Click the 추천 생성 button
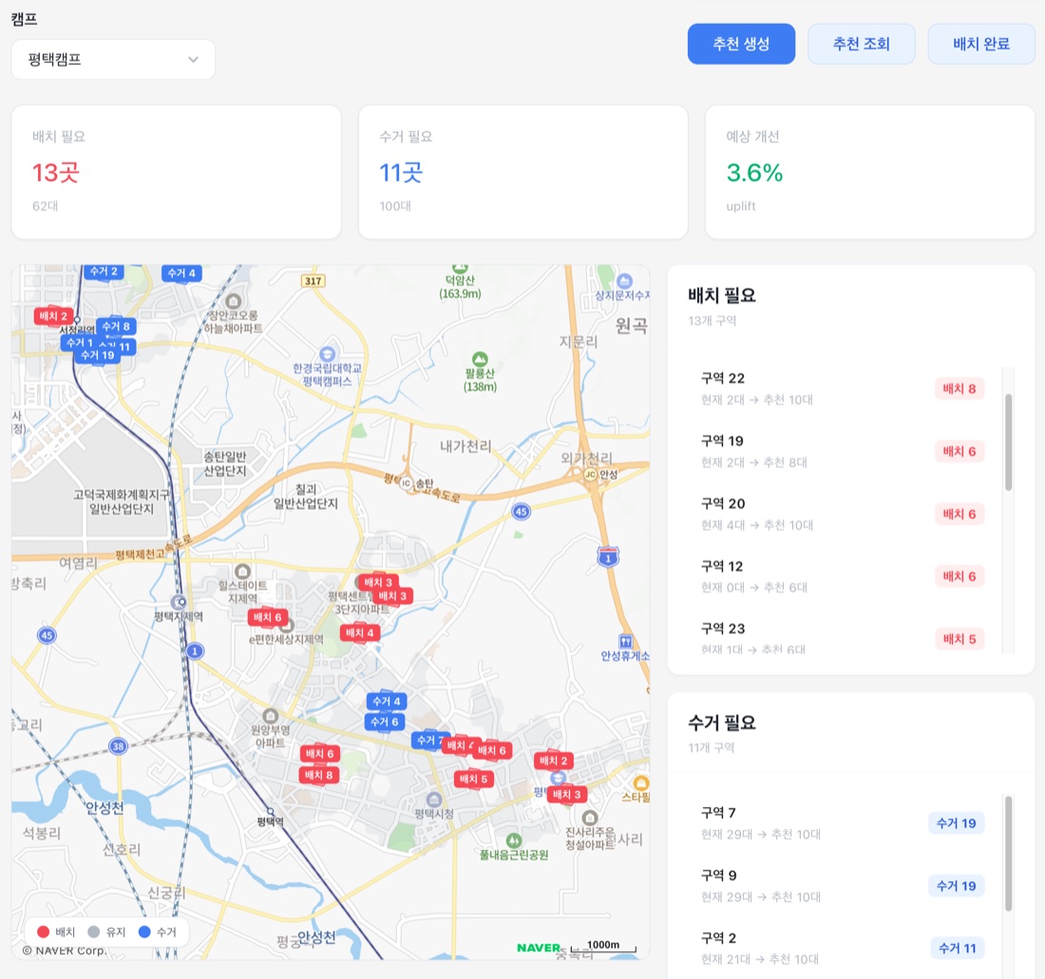The width and height of the screenshot is (1045, 979). click(741, 44)
